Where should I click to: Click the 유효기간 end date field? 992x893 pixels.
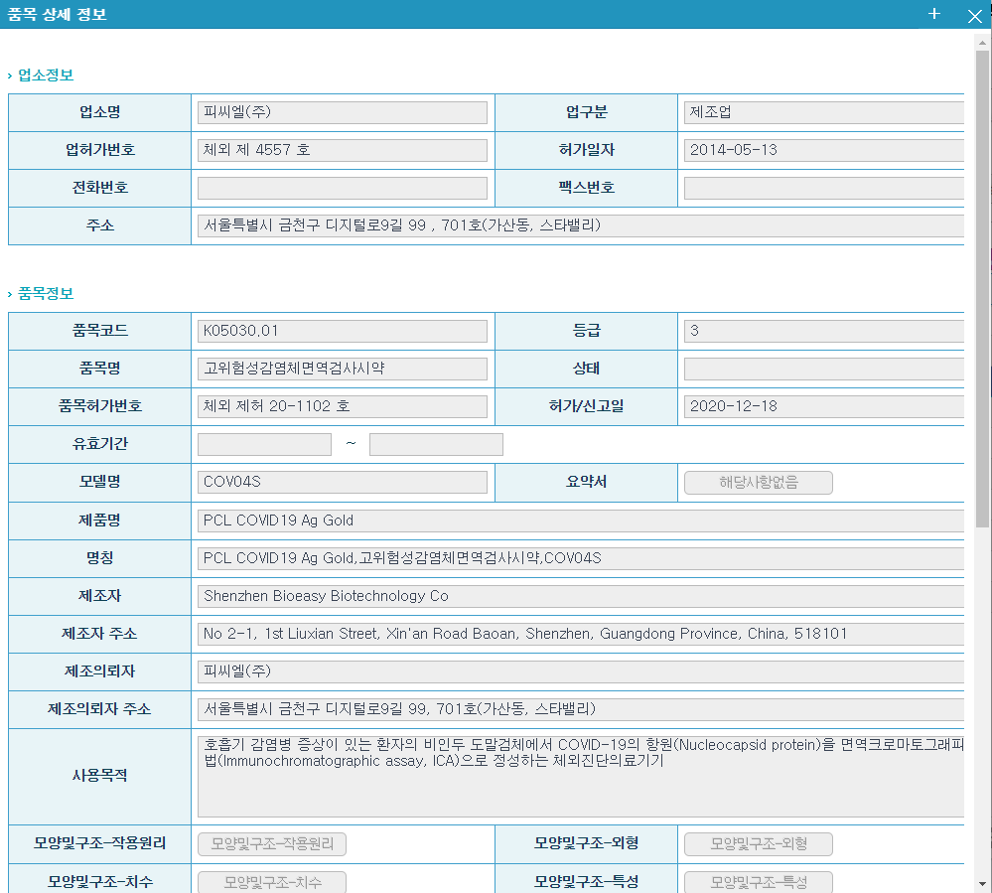tap(436, 444)
